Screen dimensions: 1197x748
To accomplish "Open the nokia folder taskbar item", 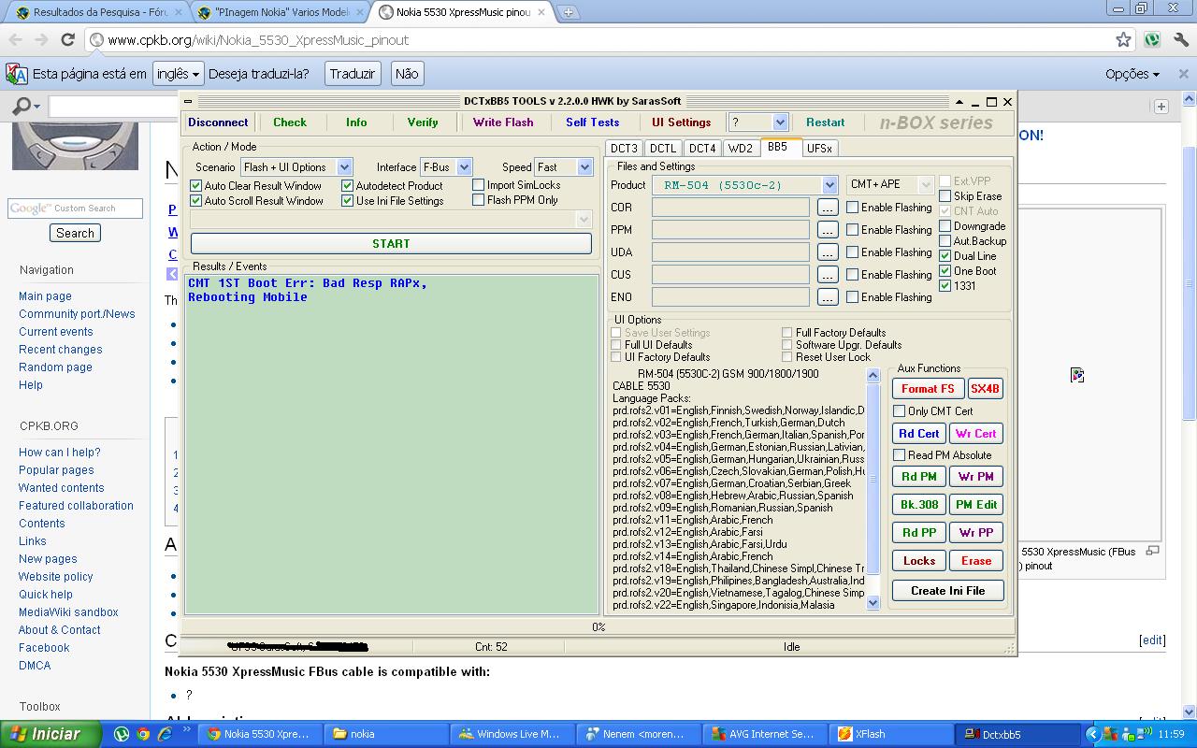I will tap(385, 734).
